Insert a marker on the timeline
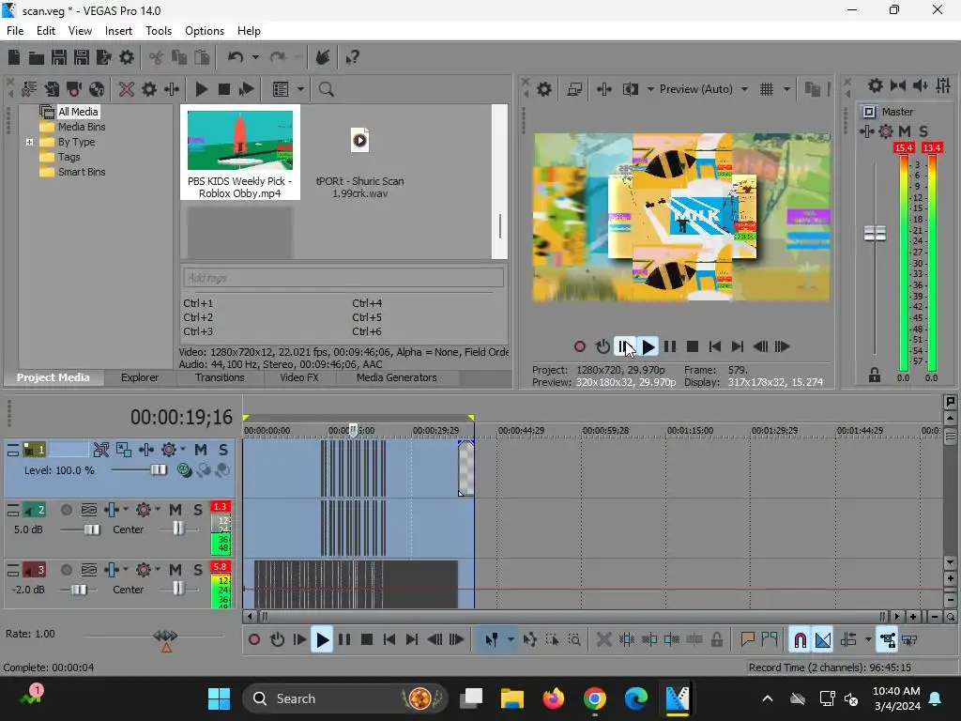Viewport: 961px width, 721px height. coord(747,640)
